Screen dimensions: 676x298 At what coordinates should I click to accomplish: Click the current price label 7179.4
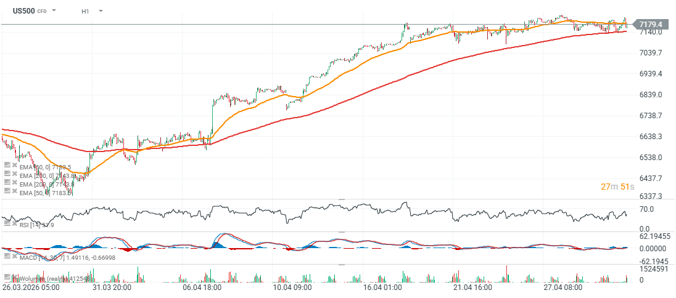651,25
